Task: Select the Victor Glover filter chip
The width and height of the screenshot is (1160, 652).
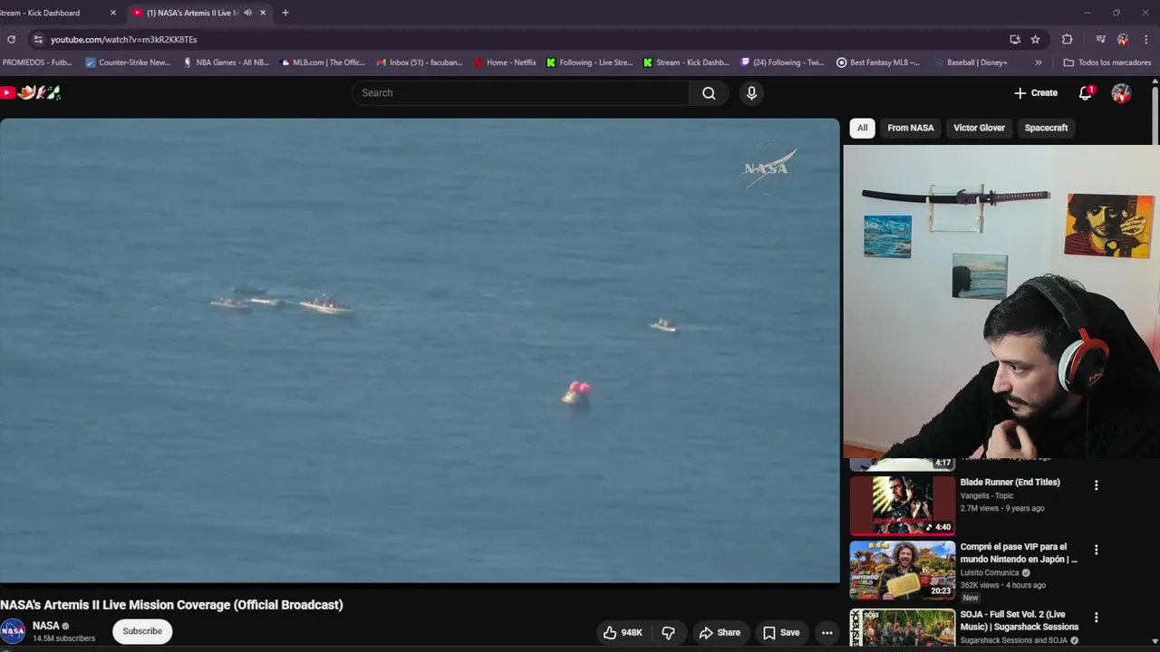Action: click(x=979, y=128)
